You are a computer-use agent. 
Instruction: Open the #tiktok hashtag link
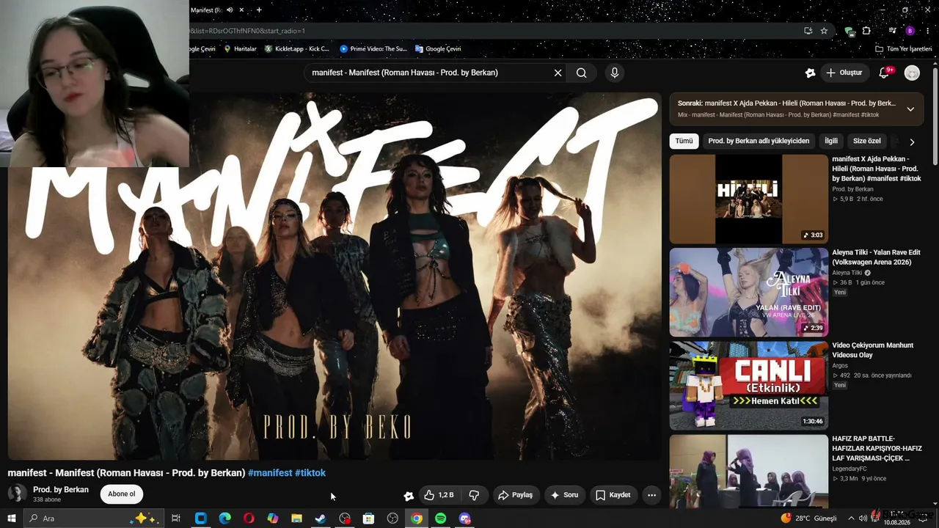click(310, 473)
